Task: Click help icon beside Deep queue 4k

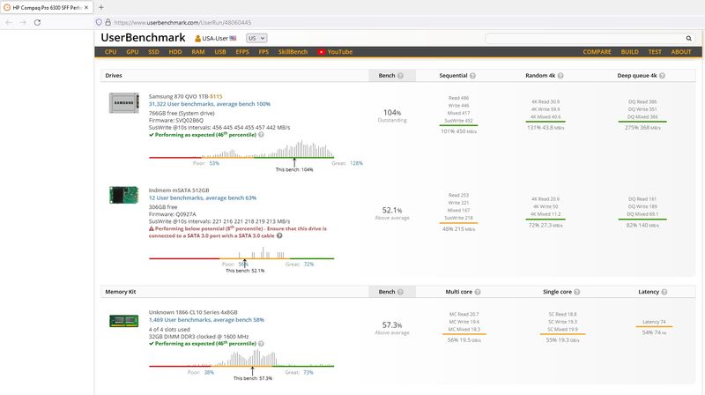Action: click(662, 76)
